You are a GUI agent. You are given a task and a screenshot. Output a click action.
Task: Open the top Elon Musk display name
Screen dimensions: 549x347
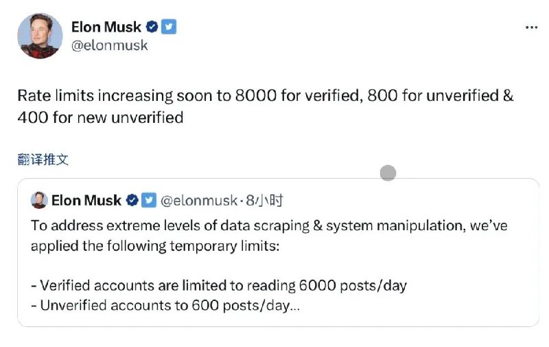[x=106, y=27]
